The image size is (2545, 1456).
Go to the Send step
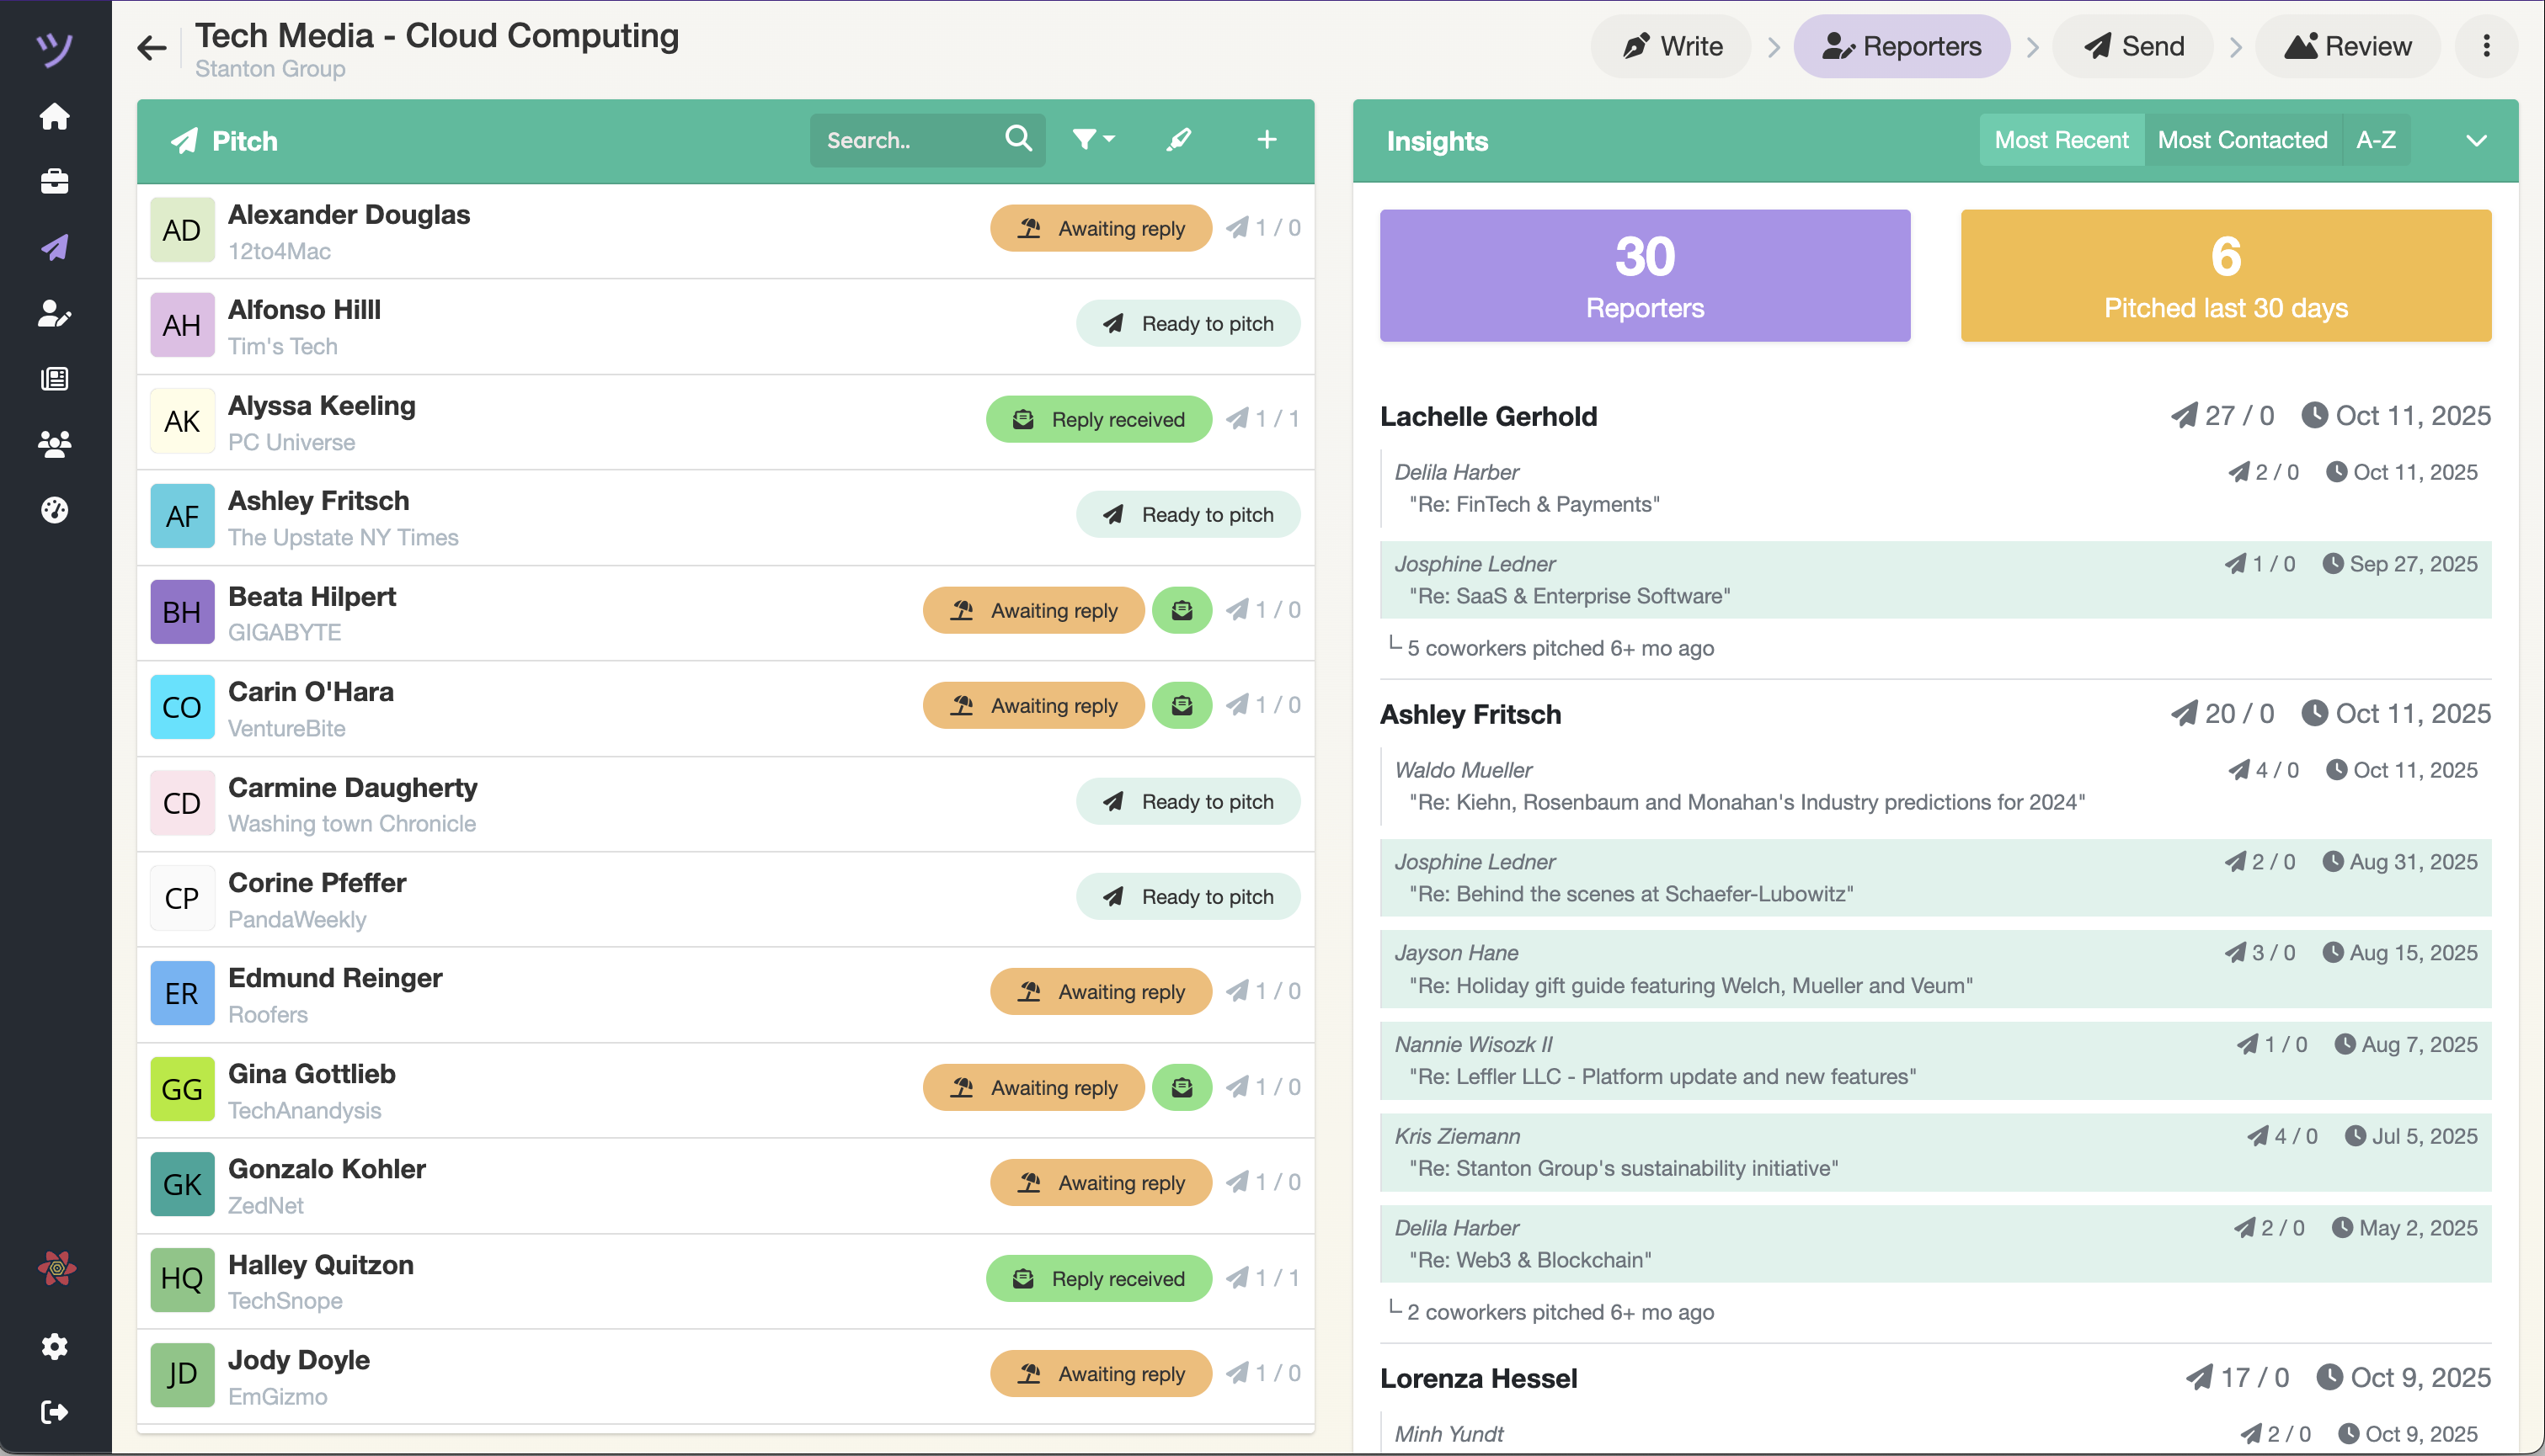pyautogui.click(x=2133, y=46)
